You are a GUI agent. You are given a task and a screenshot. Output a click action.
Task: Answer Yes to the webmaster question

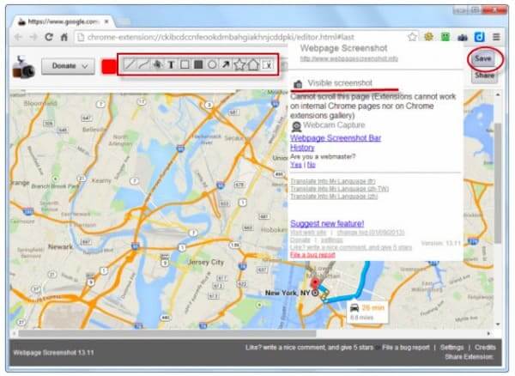(x=296, y=165)
